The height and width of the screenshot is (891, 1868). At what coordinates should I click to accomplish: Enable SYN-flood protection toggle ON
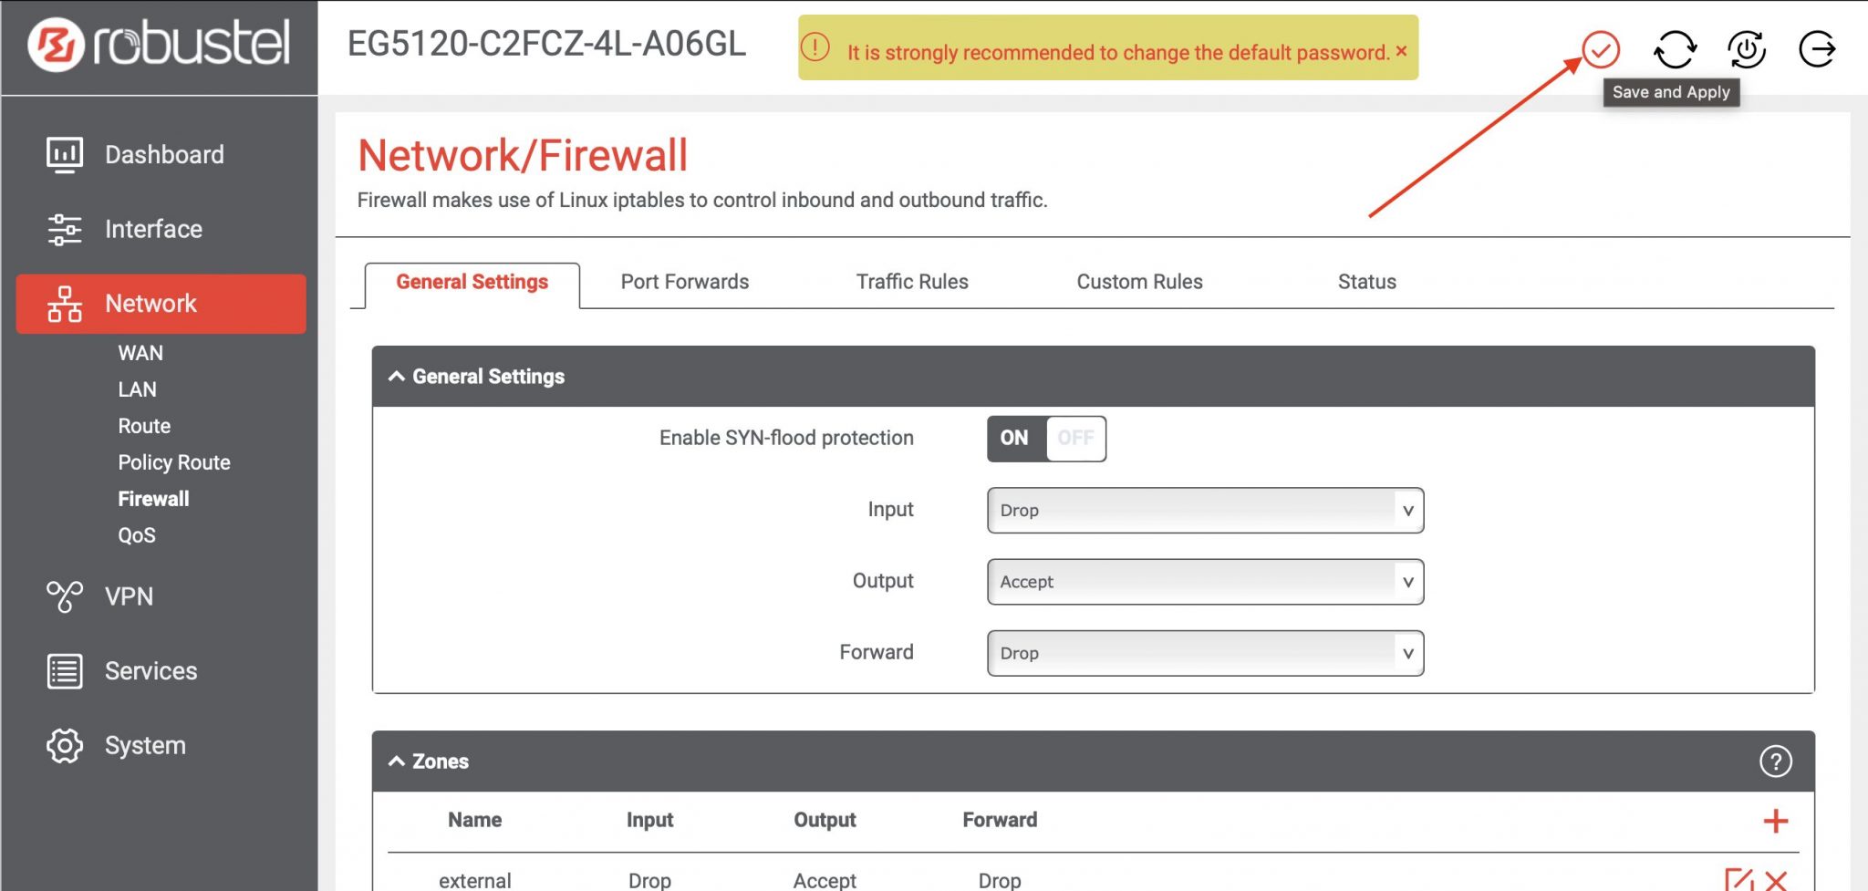(x=1012, y=438)
